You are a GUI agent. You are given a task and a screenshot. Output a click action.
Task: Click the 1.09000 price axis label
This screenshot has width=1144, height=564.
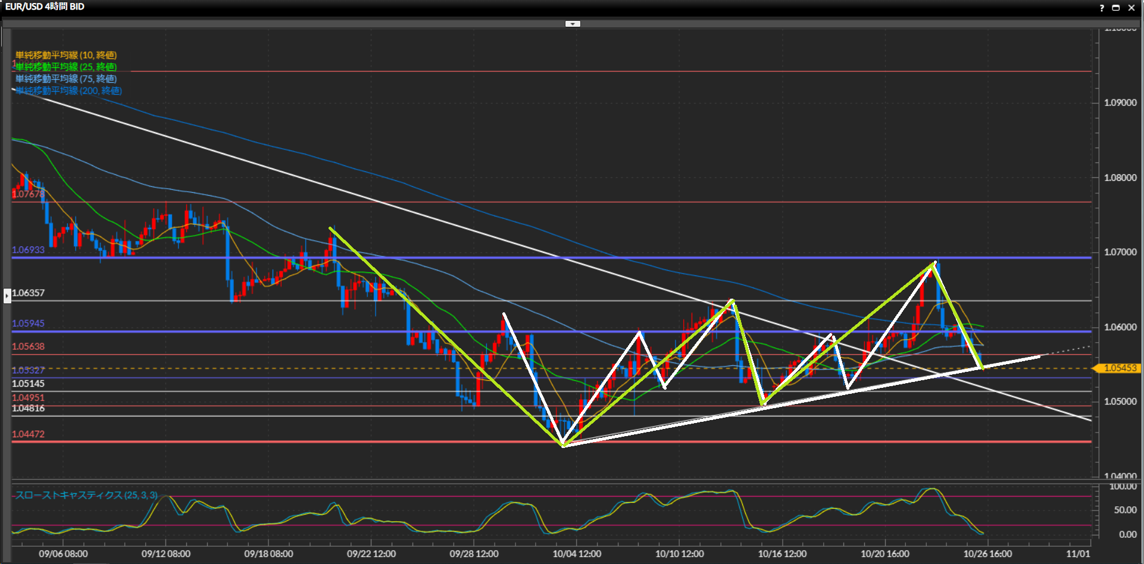coord(1120,102)
